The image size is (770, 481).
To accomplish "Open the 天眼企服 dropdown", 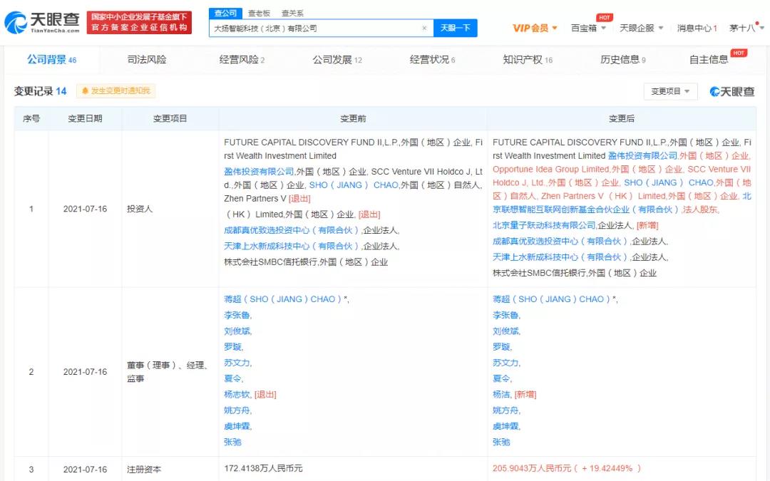I will point(641,29).
